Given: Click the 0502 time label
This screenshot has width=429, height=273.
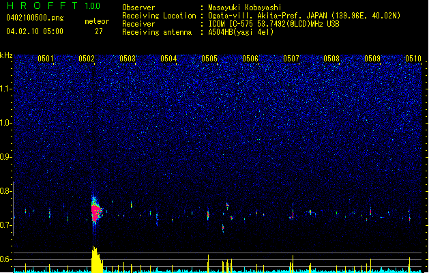Looking at the screenshot, I should pyautogui.click(x=87, y=59).
